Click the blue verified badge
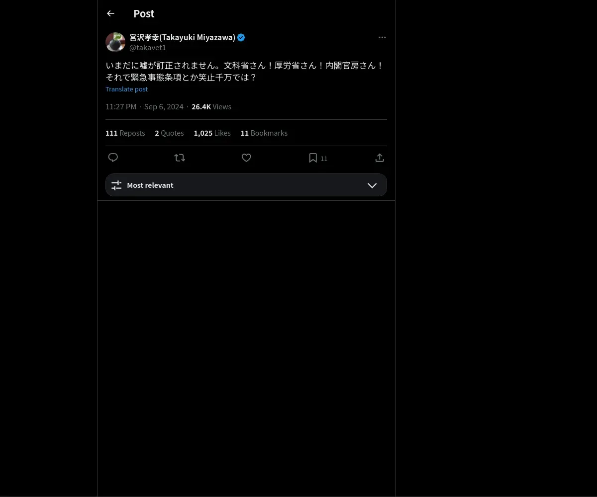597x497 pixels. pyautogui.click(x=241, y=37)
